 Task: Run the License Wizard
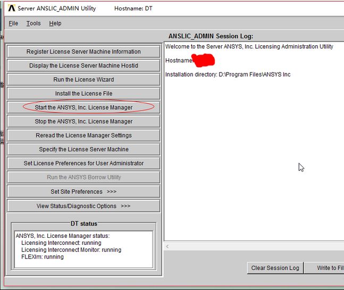[x=83, y=79]
